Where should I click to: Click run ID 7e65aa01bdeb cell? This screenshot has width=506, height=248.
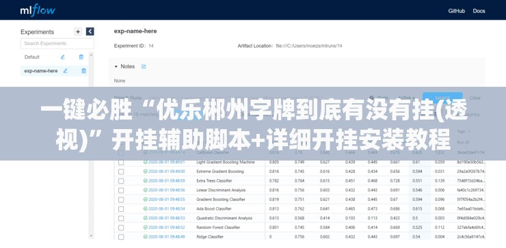471,209
